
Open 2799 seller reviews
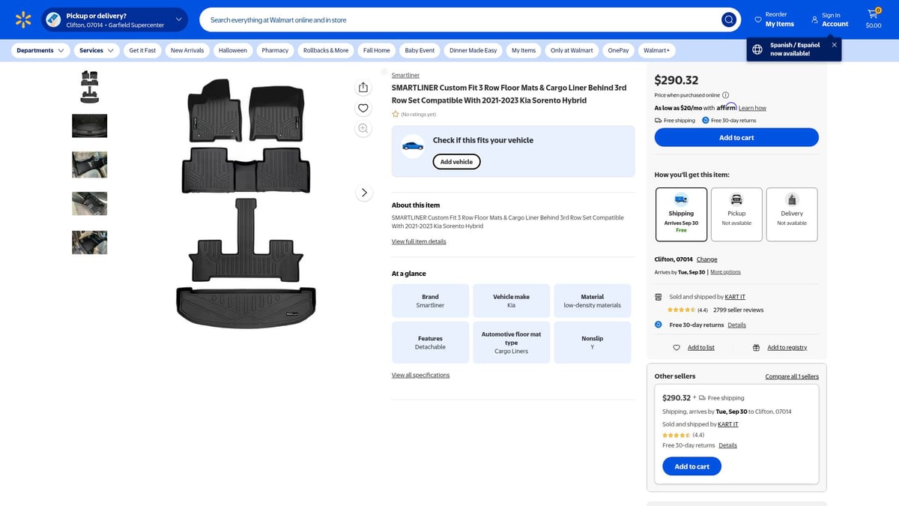click(x=738, y=310)
